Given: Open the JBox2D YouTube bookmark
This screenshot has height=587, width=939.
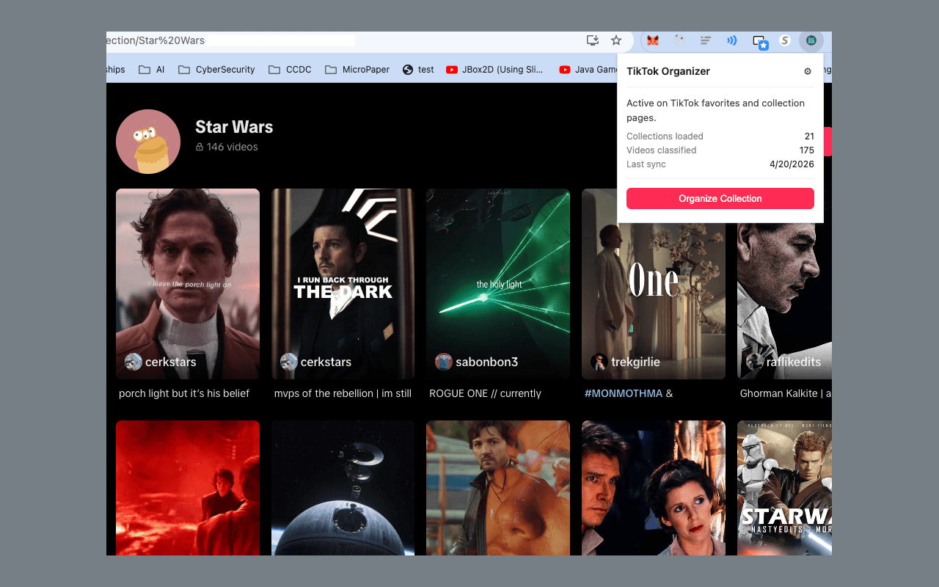Looking at the screenshot, I should [x=495, y=70].
